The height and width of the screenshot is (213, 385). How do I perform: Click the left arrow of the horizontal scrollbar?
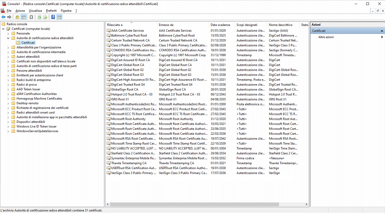coord(108,205)
